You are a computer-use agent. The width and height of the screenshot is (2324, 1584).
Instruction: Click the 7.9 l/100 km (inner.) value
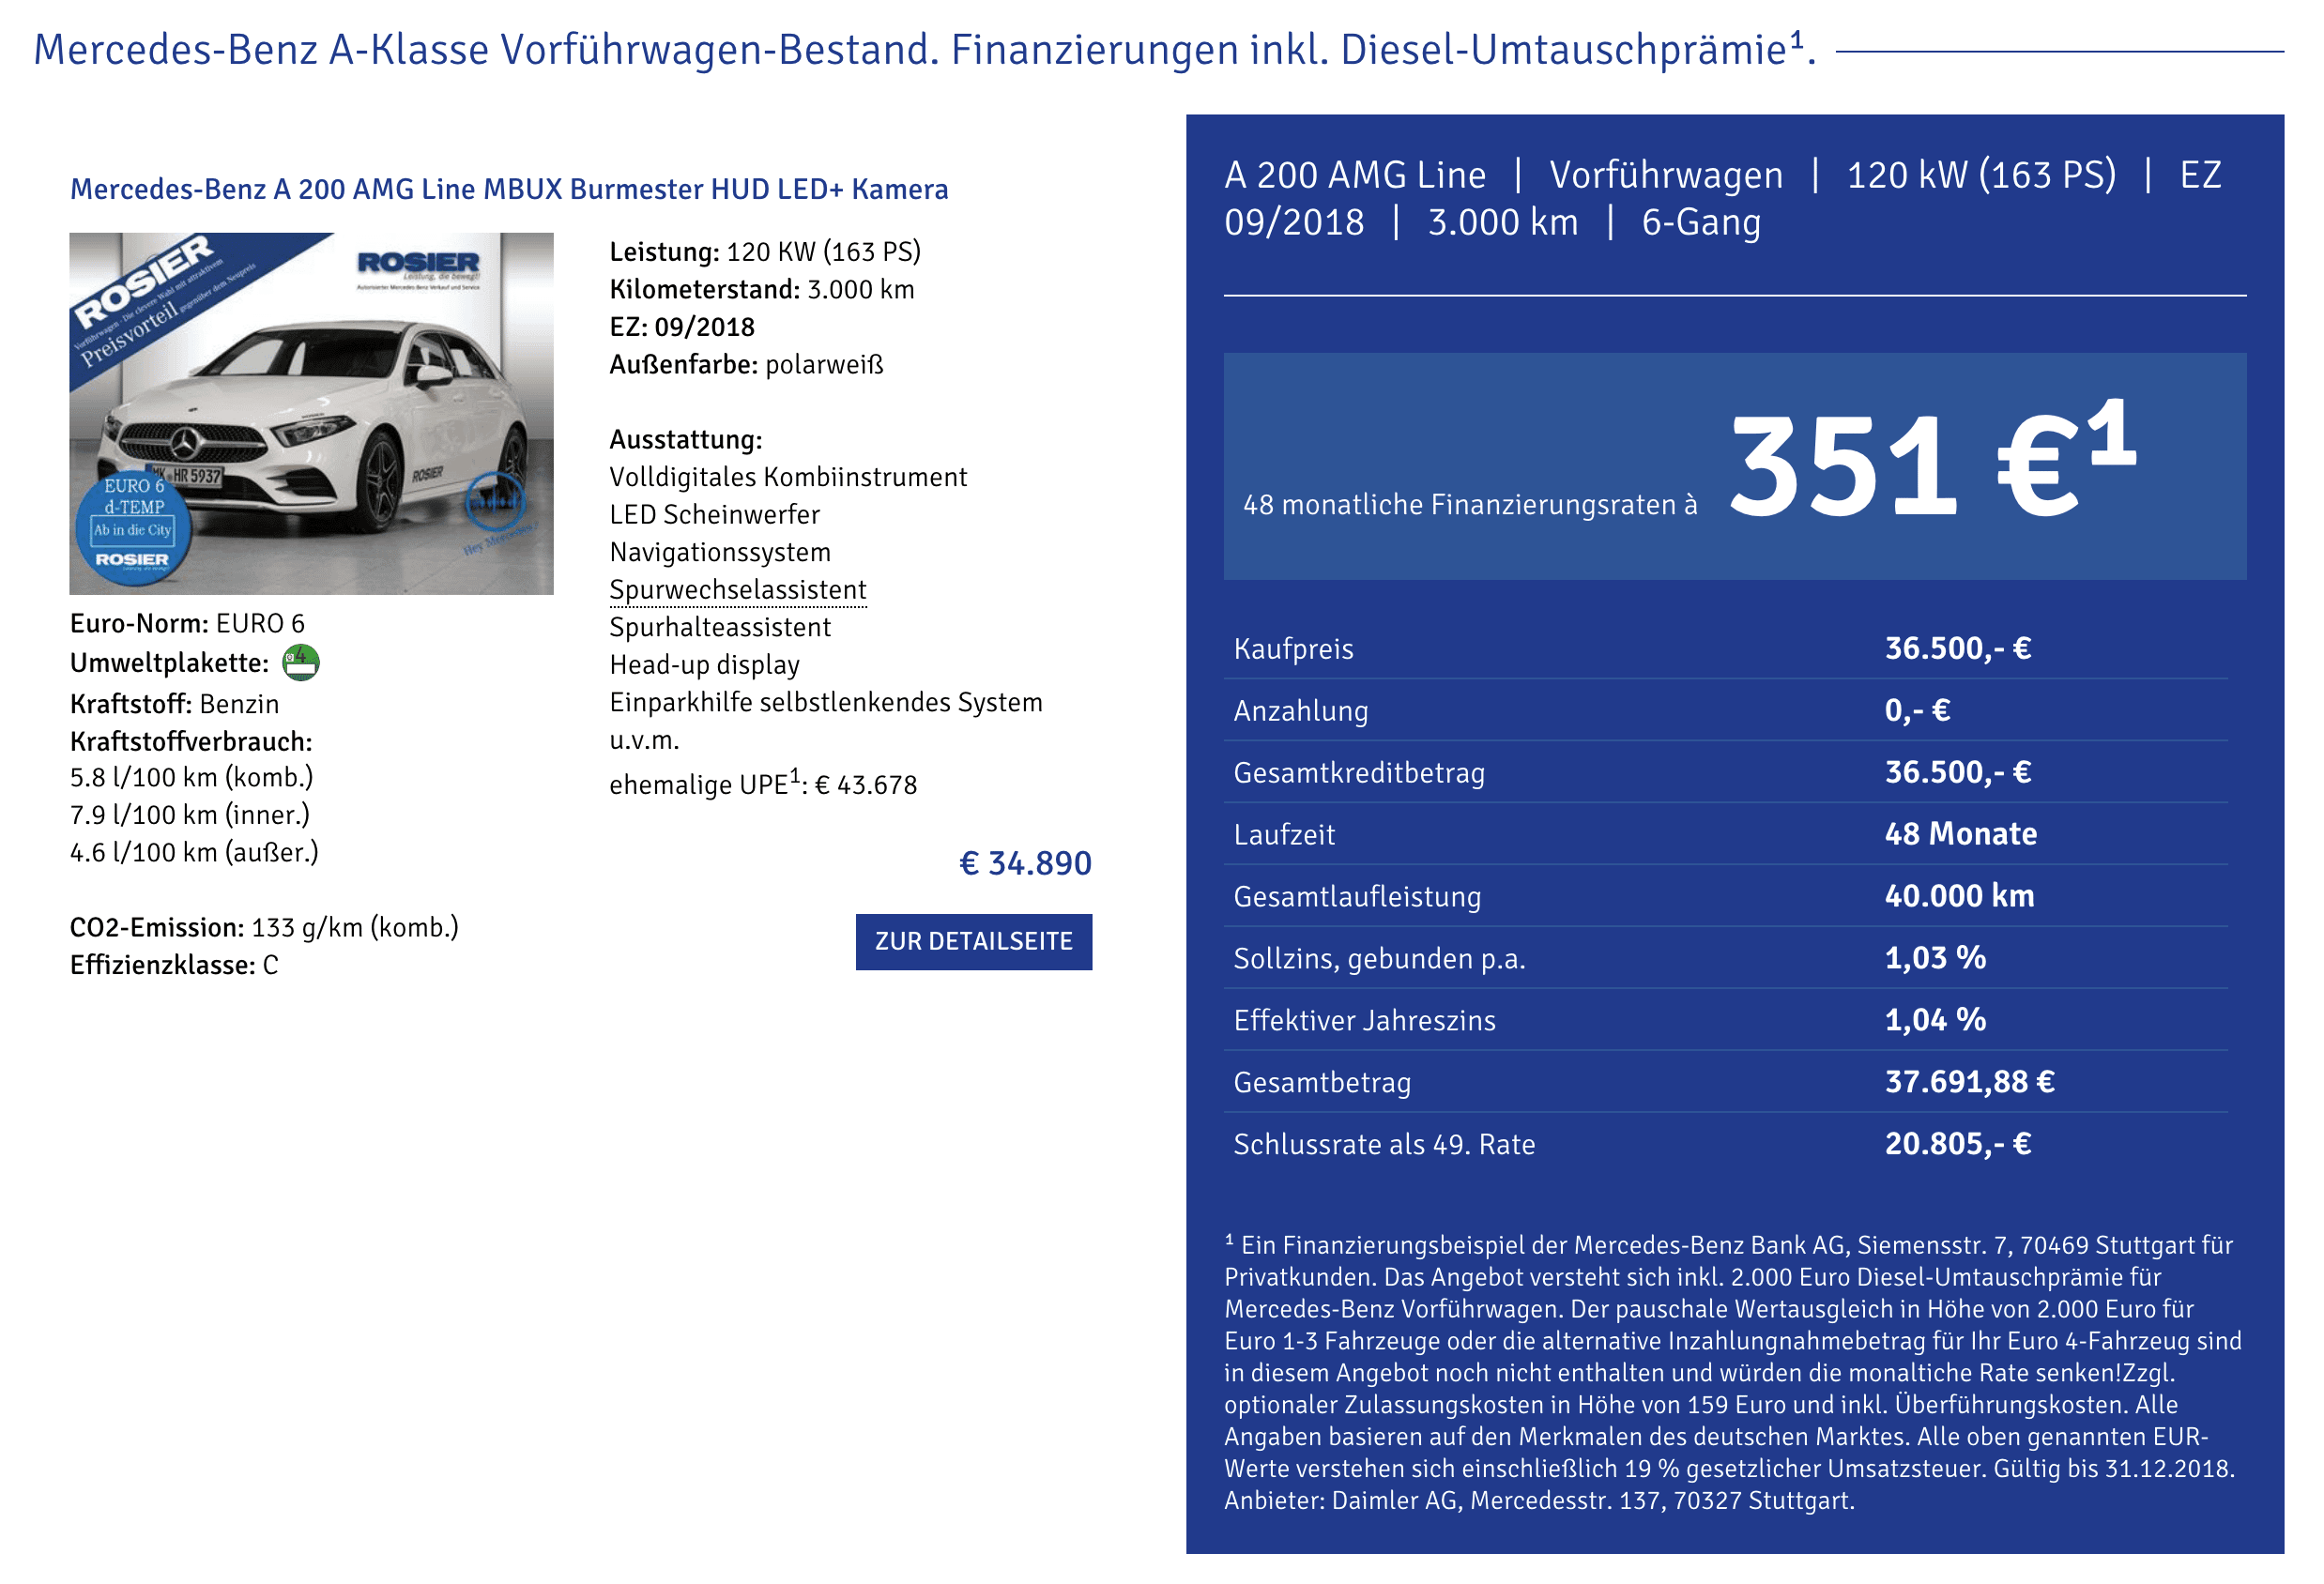click(x=190, y=815)
